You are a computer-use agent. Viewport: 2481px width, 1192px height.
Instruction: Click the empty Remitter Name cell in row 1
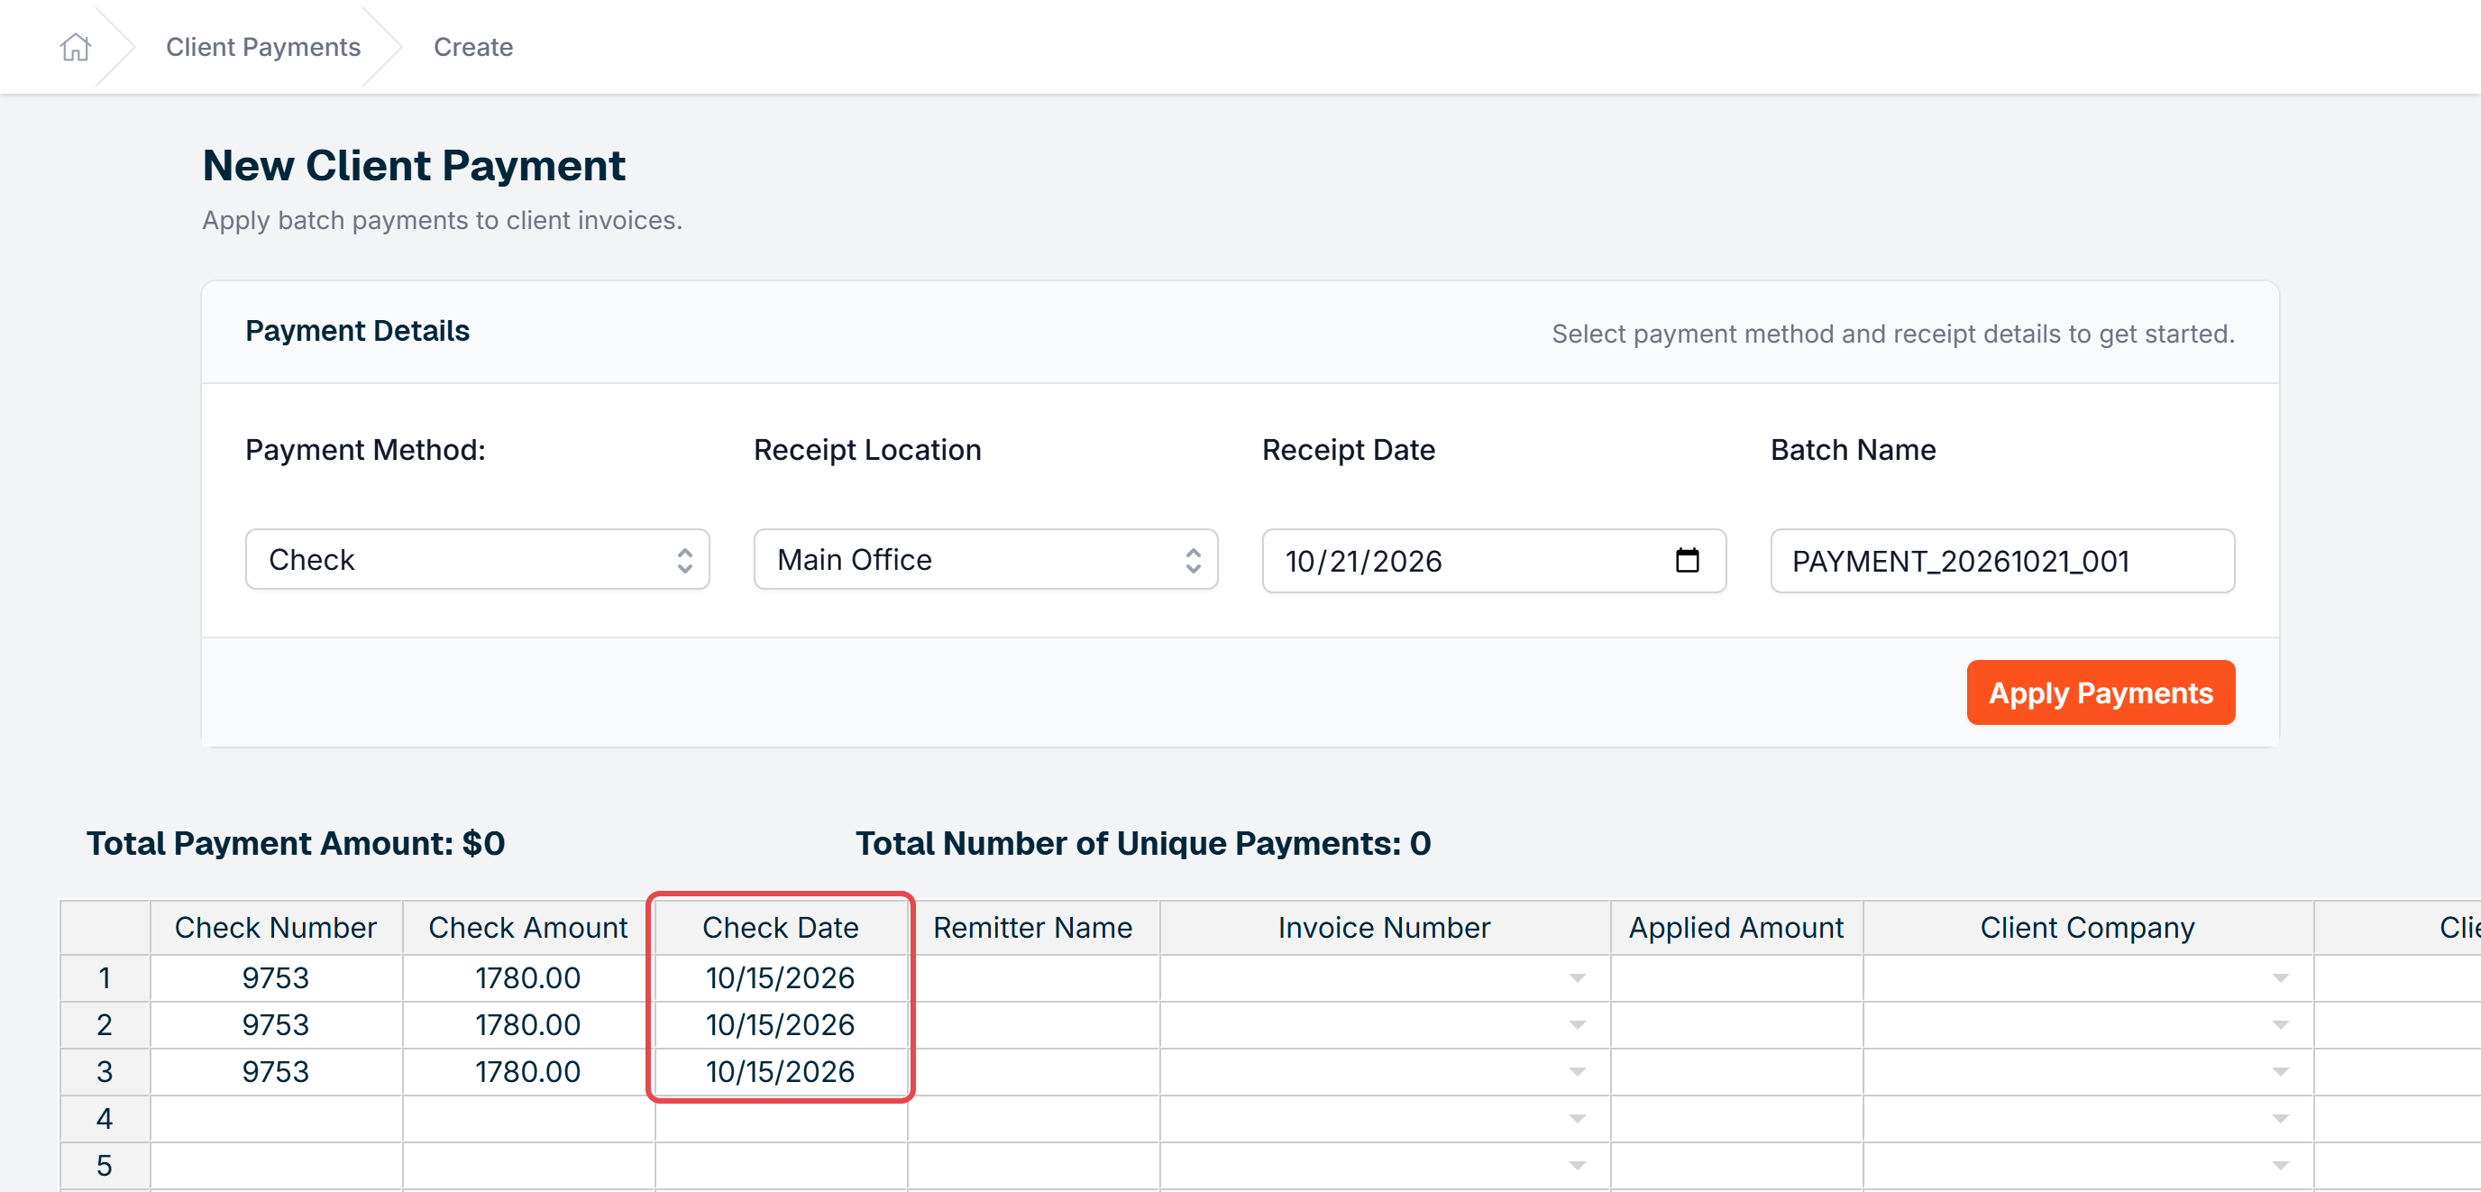(x=1033, y=978)
